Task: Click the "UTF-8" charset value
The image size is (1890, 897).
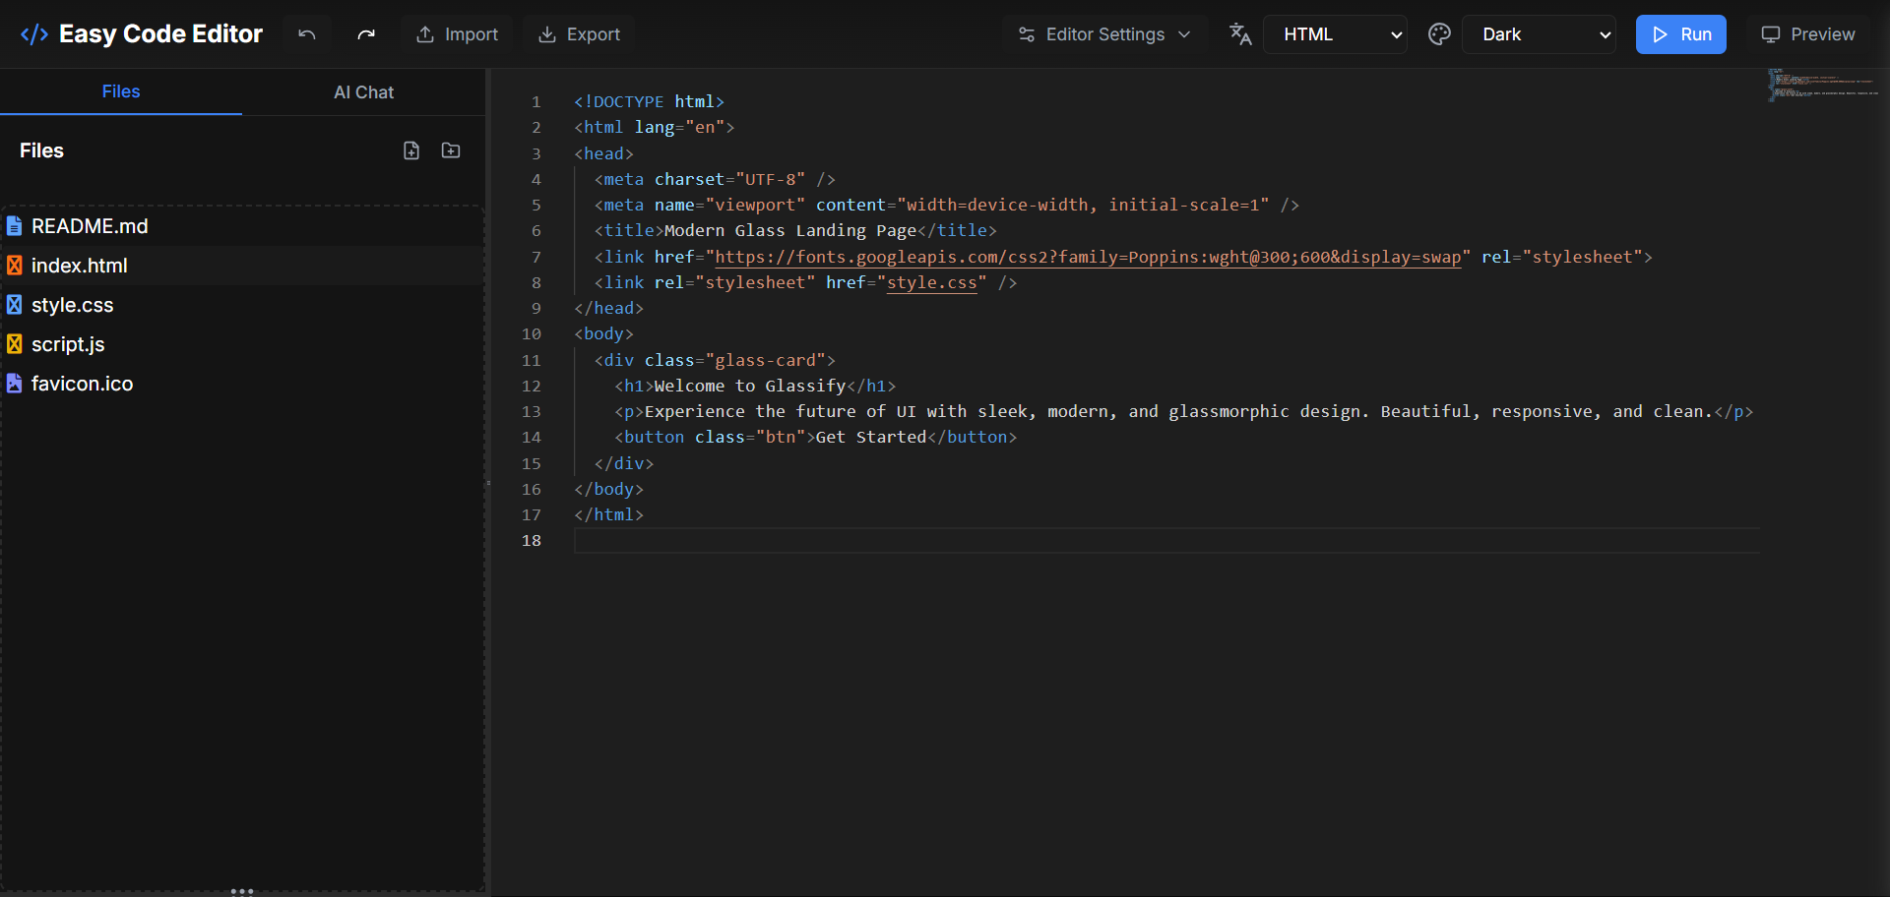Action: 771,179
